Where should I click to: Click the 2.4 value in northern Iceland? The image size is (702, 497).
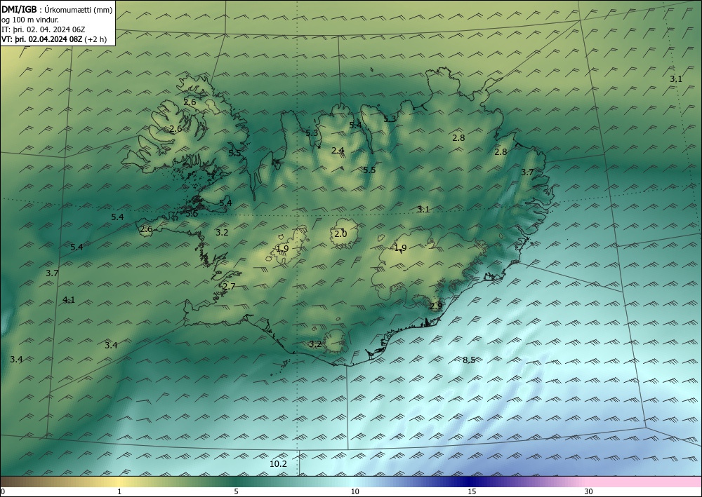tap(338, 151)
